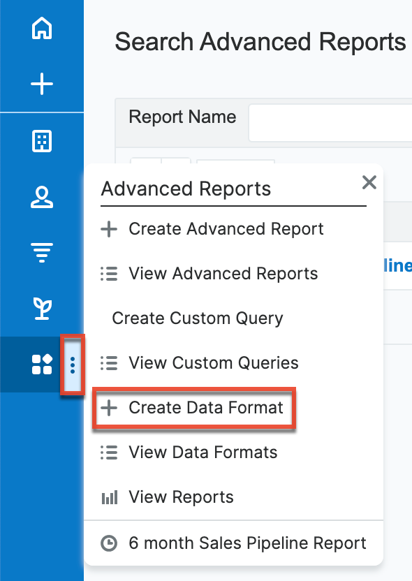Select the building/company icon in the sidebar
The width and height of the screenshot is (412, 581).
(42, 141)
